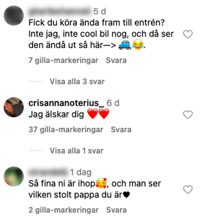Click Svara under the proud pappa comment
Viewport: 201px width, 222px height.
(116, 210)
